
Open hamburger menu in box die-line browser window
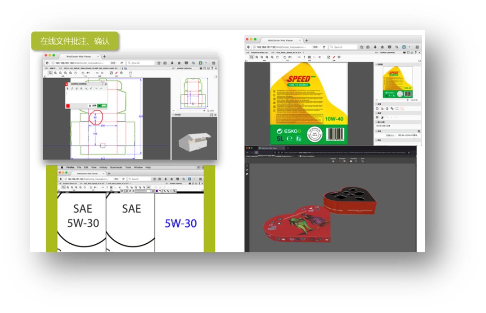click(x=214, y=63)
